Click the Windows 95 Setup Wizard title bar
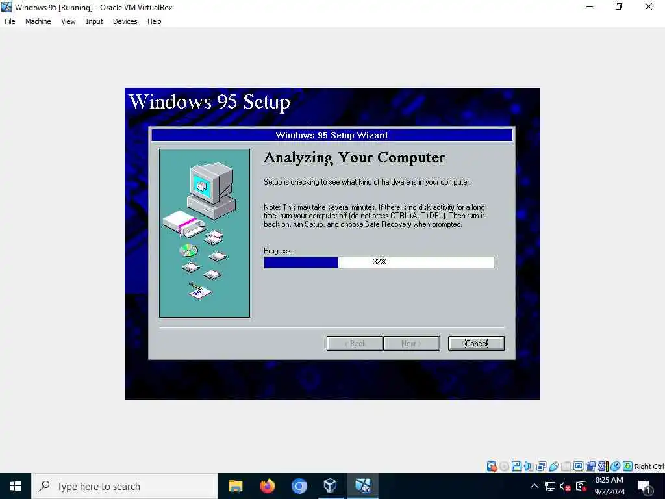 coord(332,135)
